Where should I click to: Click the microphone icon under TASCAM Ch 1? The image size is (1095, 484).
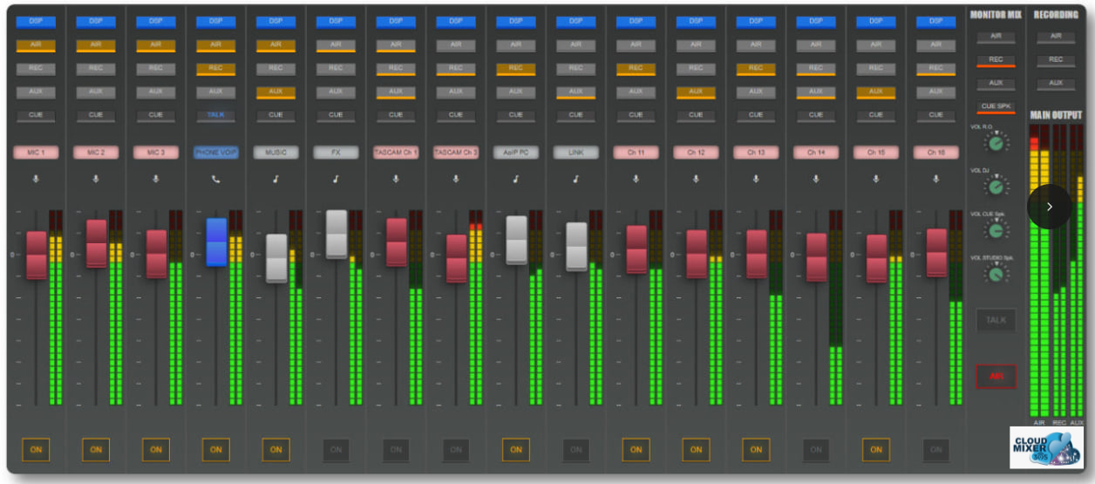(396, 180)
